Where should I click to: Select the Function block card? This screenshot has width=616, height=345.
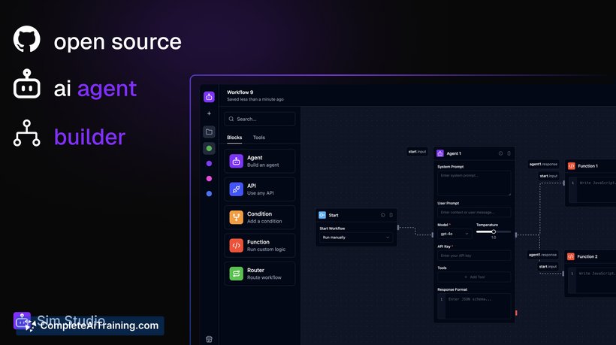260,246
